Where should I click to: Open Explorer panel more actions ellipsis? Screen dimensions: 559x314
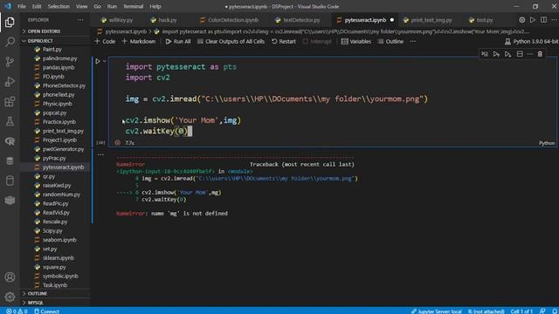(80, 20)
